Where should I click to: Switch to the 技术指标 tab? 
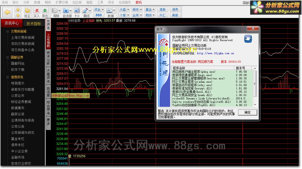(x=34, y=24)
